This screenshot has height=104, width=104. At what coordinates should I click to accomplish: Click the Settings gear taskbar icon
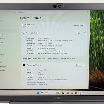point(80,93)
